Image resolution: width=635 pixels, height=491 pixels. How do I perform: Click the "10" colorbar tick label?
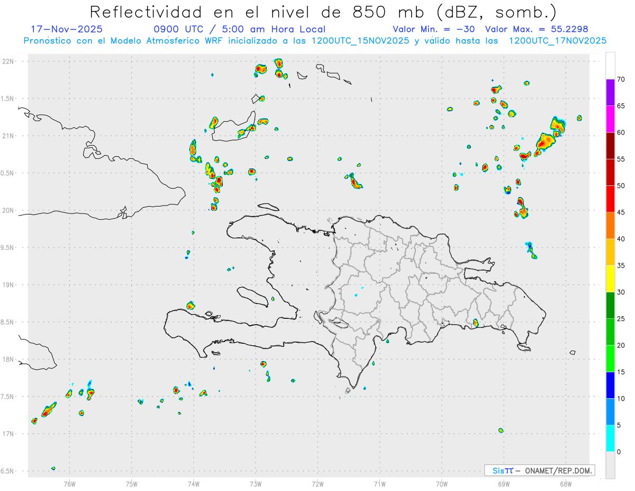[621, 398]
